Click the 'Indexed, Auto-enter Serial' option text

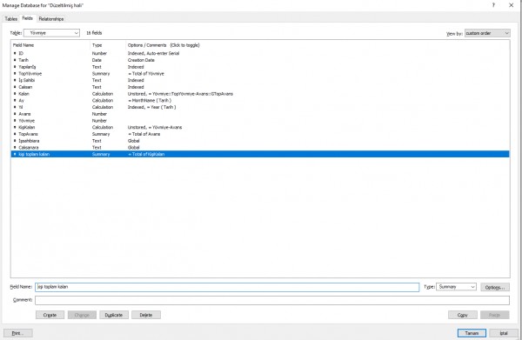153,53
